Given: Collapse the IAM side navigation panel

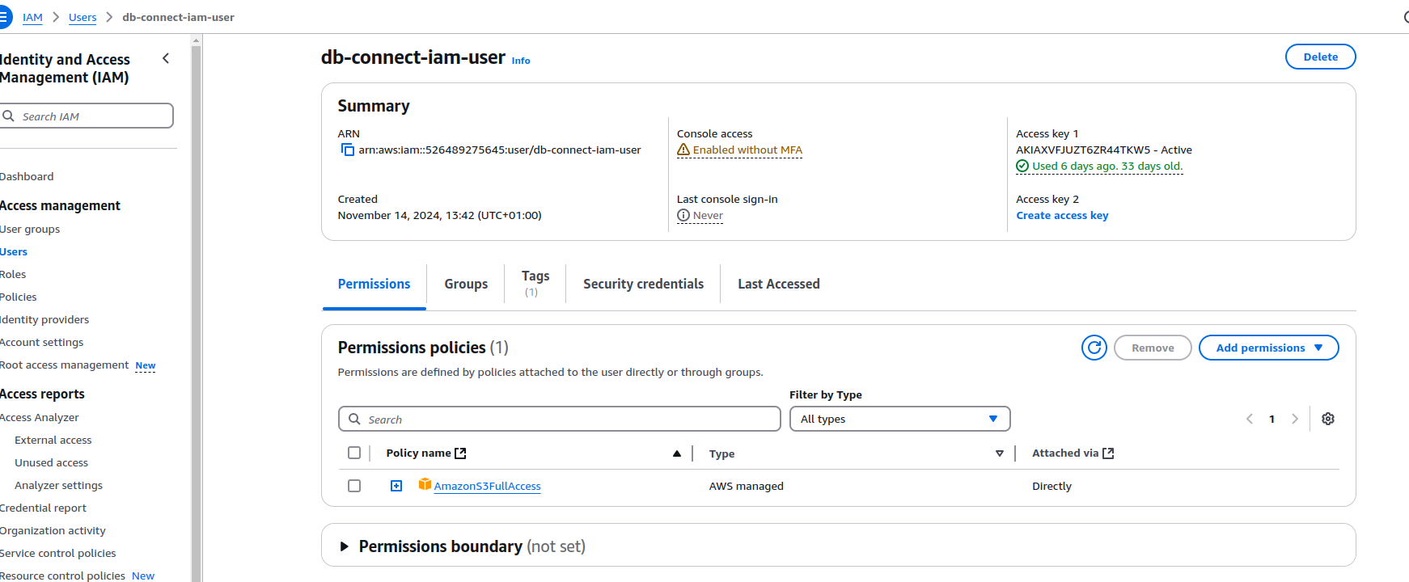Looking at the screenshot, I should (x=166, y=58).
